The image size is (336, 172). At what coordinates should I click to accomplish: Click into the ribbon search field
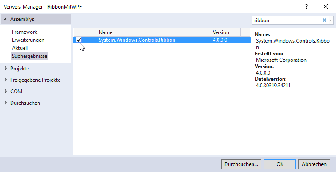point(286,20)
